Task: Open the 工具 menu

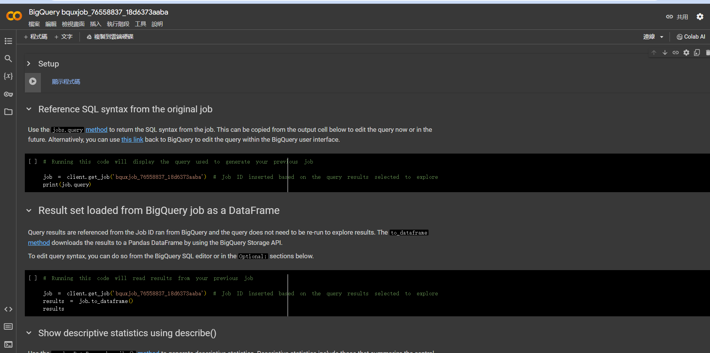Action: point(141,24)
